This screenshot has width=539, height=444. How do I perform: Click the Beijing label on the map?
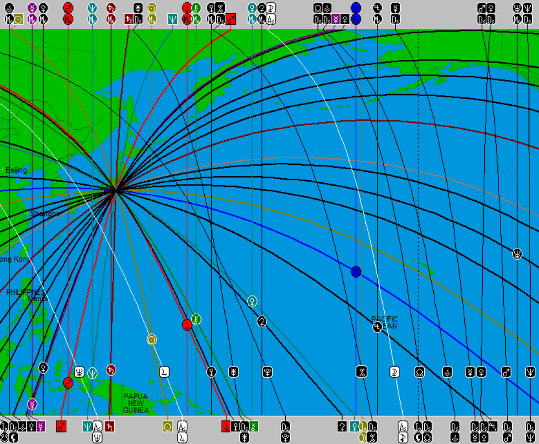16,170
